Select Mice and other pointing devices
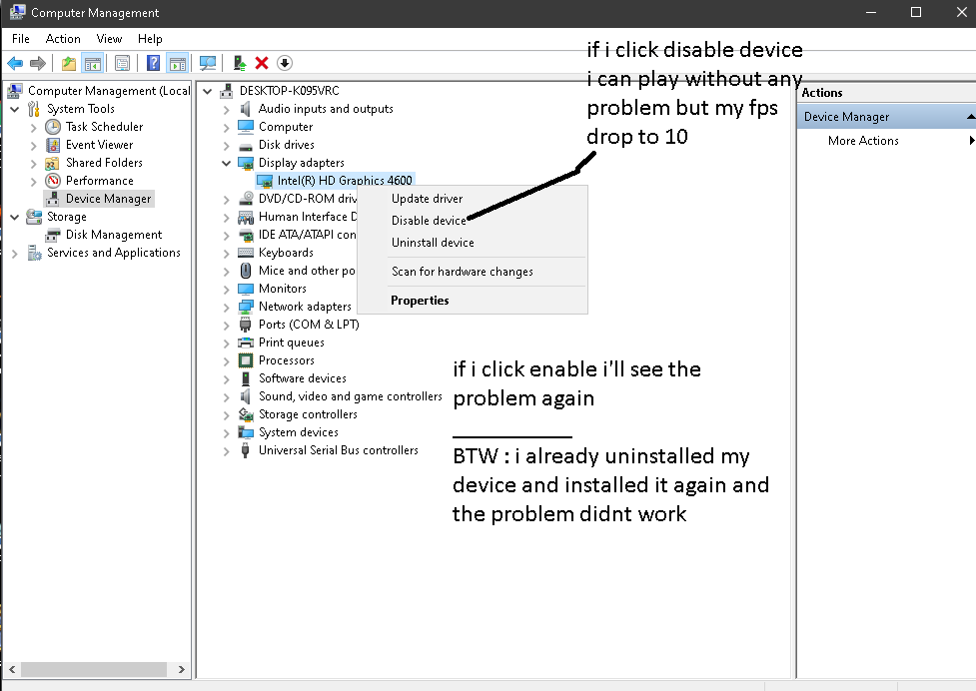This screenshot has height=691, width=976. click(x=307, y=271)
